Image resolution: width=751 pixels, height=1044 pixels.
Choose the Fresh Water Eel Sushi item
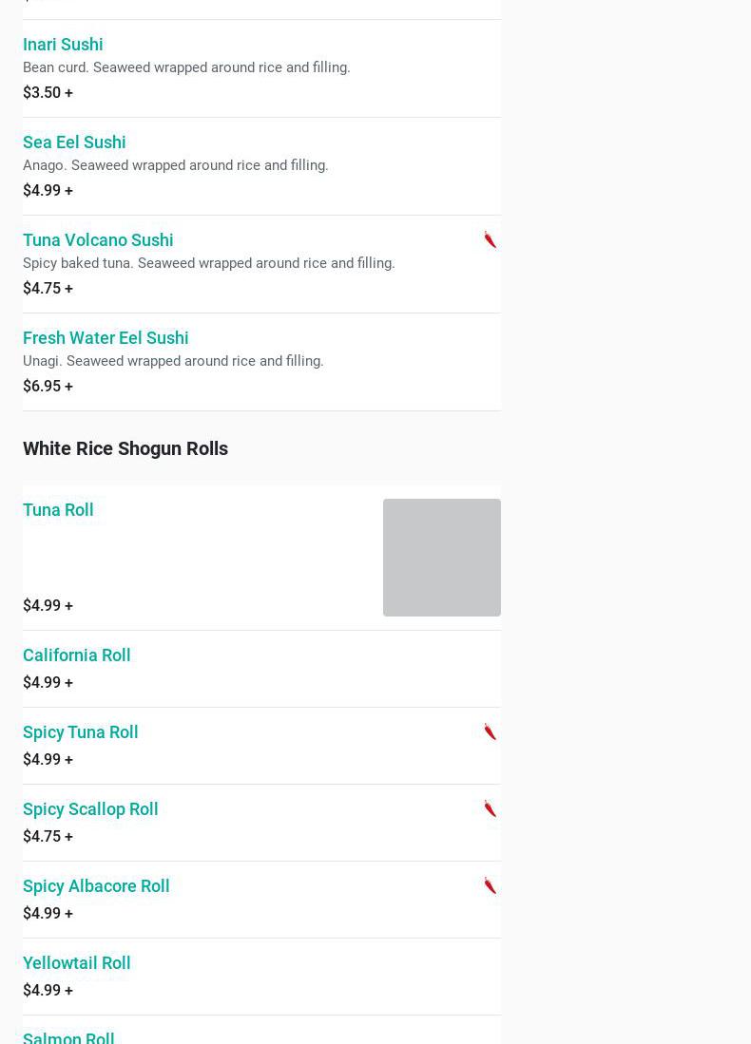pyautogui.click(x=106, y=338)
